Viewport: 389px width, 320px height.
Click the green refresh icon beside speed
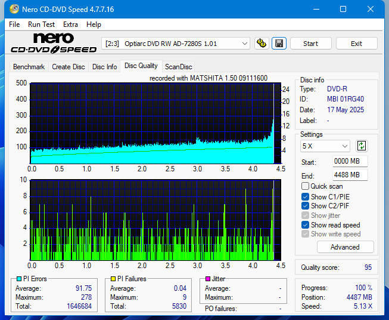[x=361, y=146]
